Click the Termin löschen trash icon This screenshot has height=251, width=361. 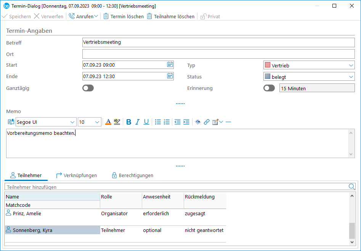pos(106,16)
